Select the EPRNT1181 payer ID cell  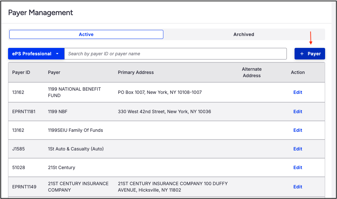click(x=24, y=112)
